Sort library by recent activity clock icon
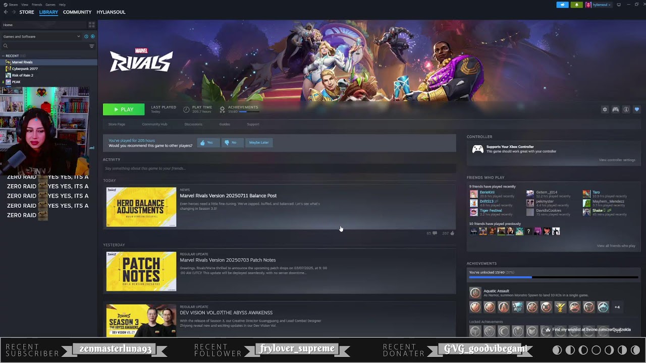Viewport: 646px width, 363px height. tap(86, 36)
